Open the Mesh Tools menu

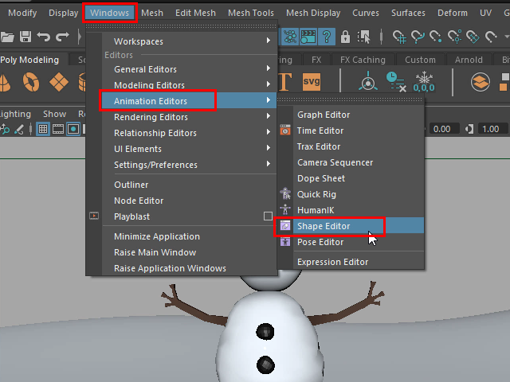point(250,13)
